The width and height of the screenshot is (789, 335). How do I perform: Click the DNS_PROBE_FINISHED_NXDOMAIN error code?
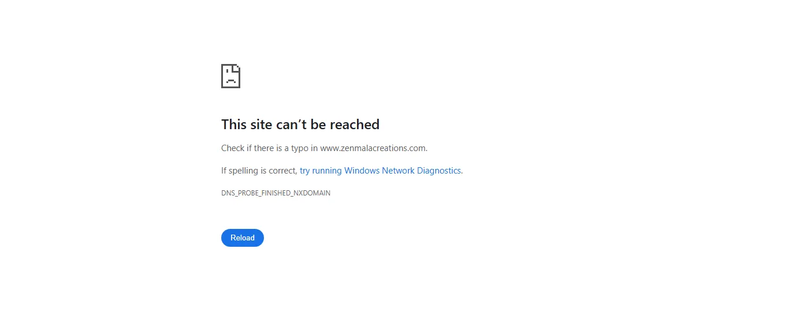[x=276, y=193]
